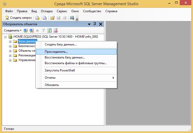Click the server database icon
This screenshot has width=193, height=133.
(10, 37)
